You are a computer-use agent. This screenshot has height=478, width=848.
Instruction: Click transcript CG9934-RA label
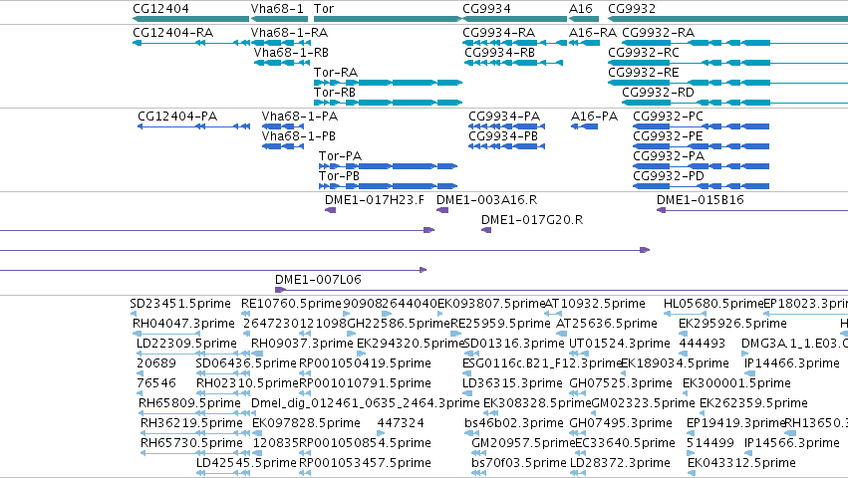tap(498, 33)
